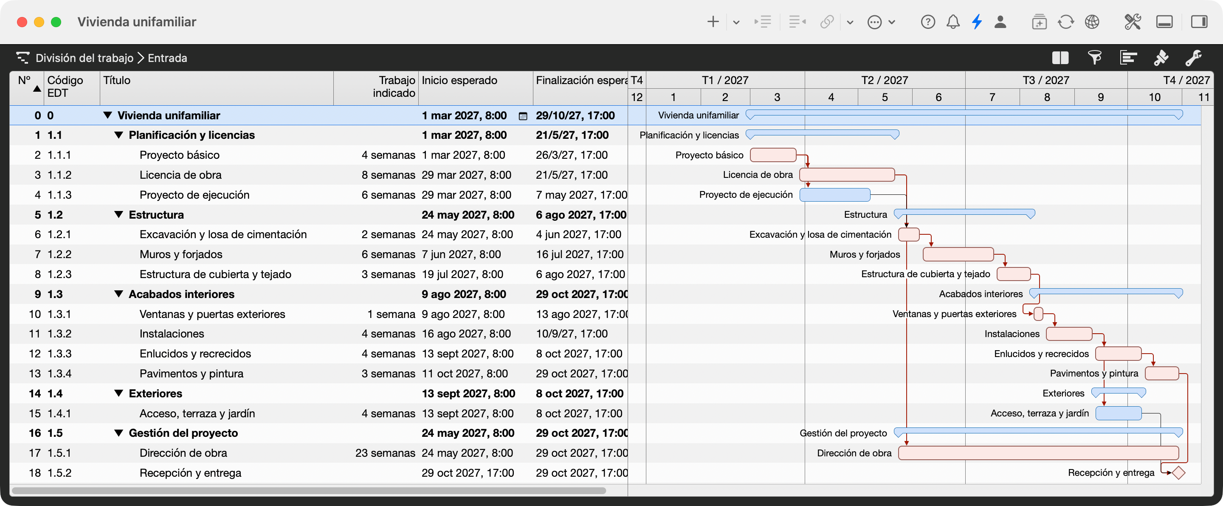Viewport: 1223px width, 506px height.
Task: Click the T2 / 2027 timeline header
Action: click(885, 80)
